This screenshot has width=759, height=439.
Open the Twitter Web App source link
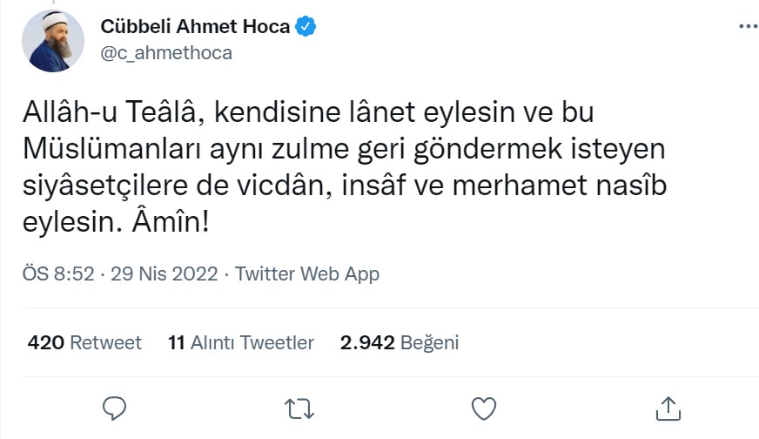(x=307, y=274)
